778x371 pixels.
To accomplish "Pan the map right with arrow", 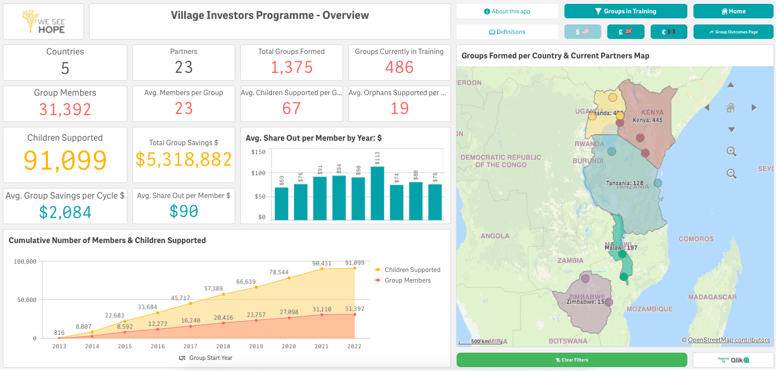I will click(754, 108).
